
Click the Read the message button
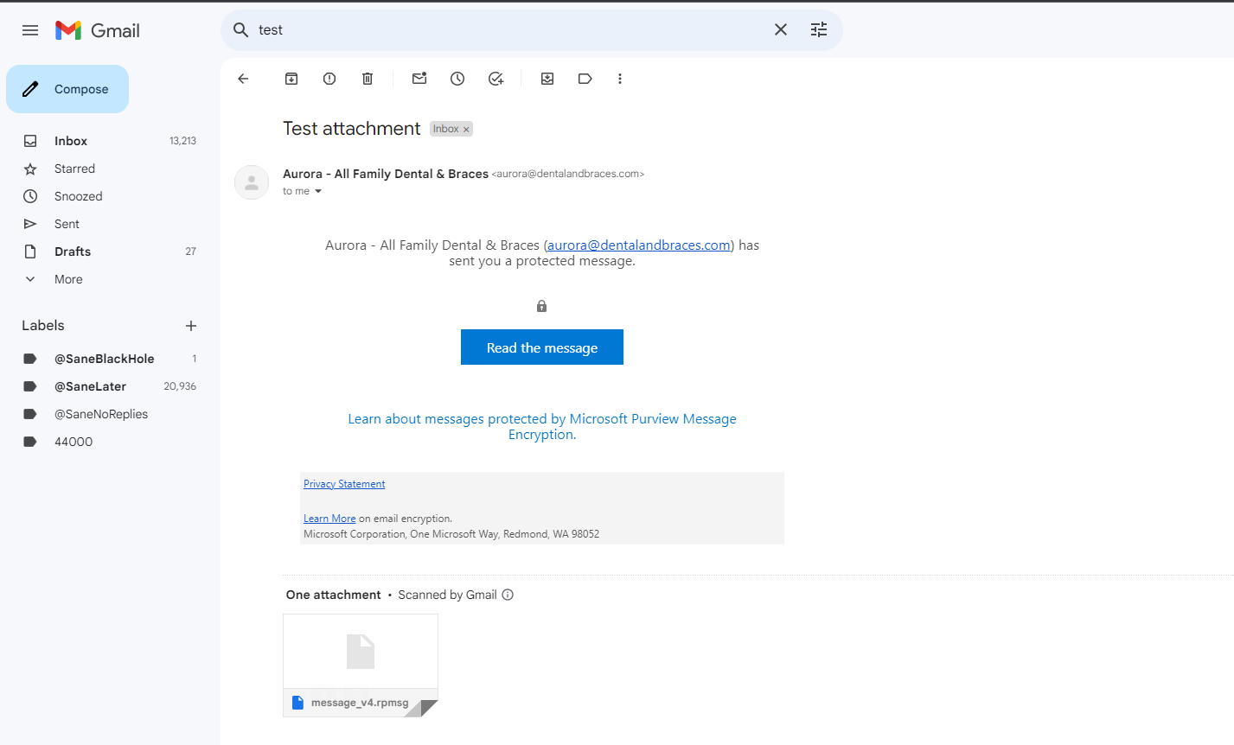tap(542, 347)
